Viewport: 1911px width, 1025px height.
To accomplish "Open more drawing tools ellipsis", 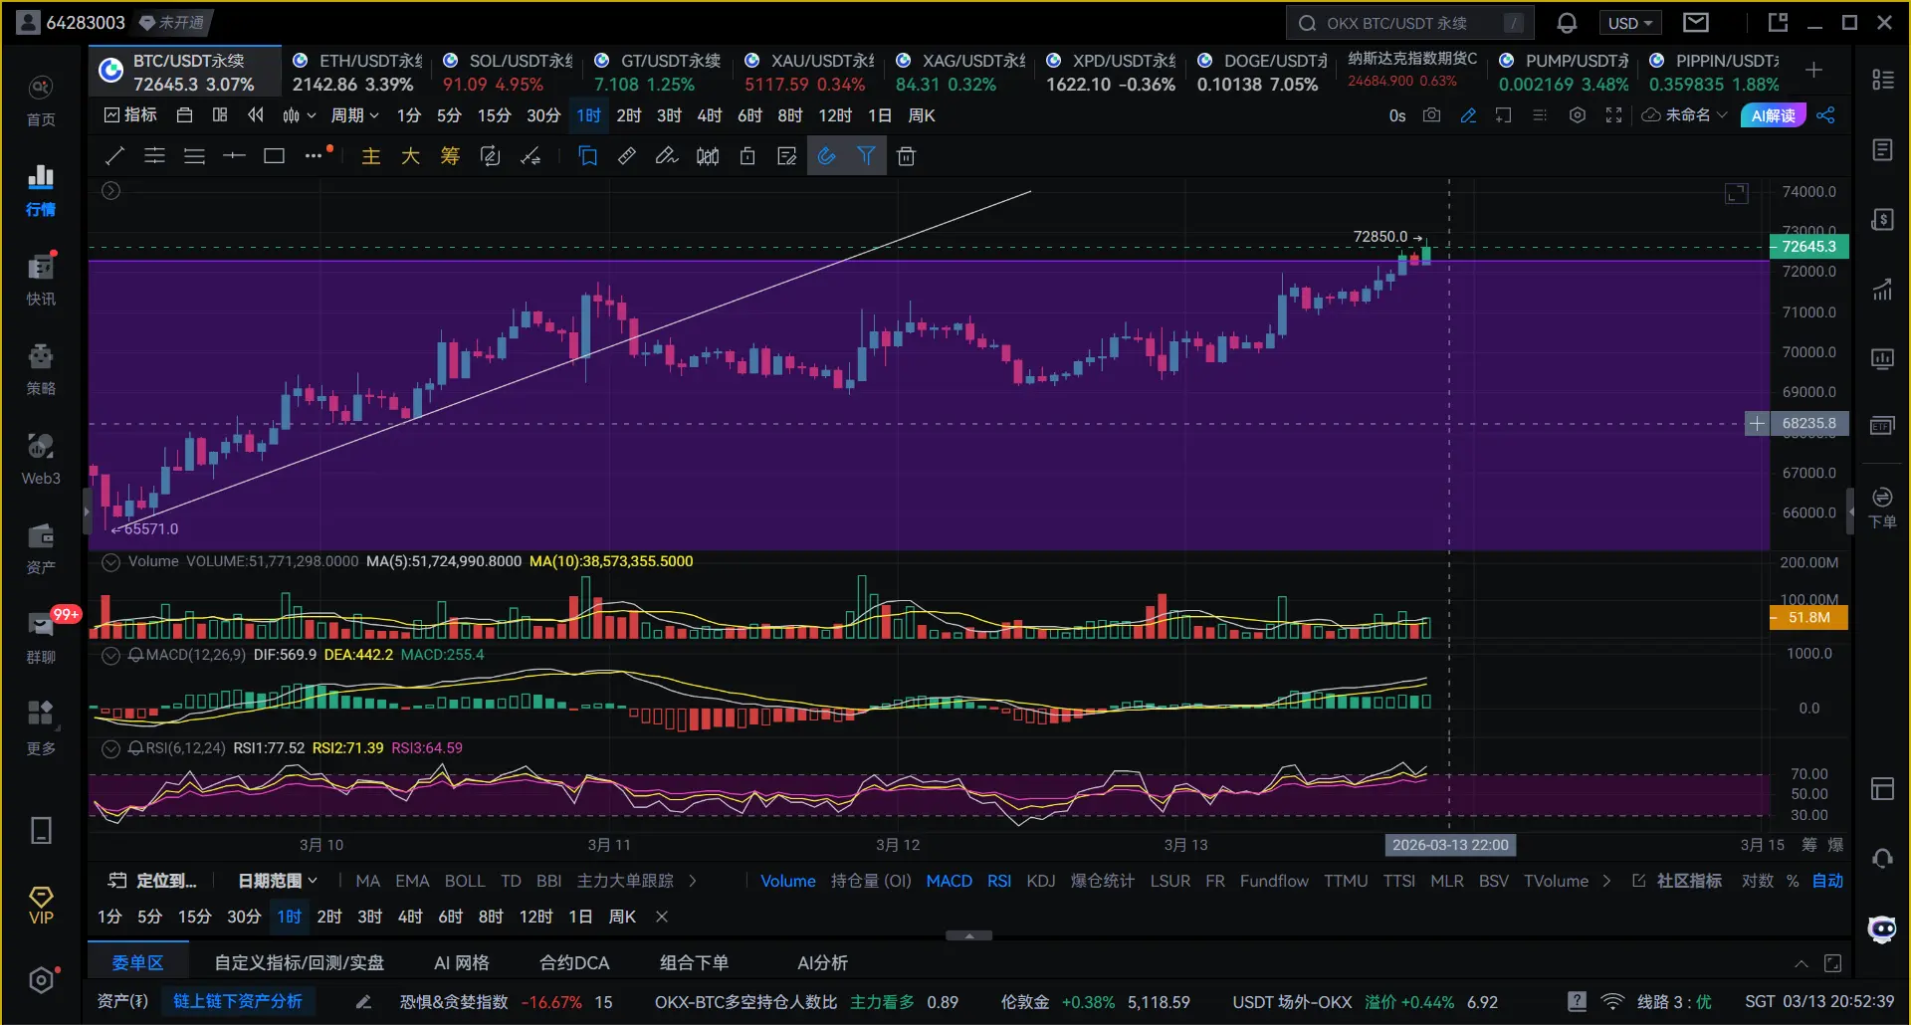I will click(x=314, y=155).
